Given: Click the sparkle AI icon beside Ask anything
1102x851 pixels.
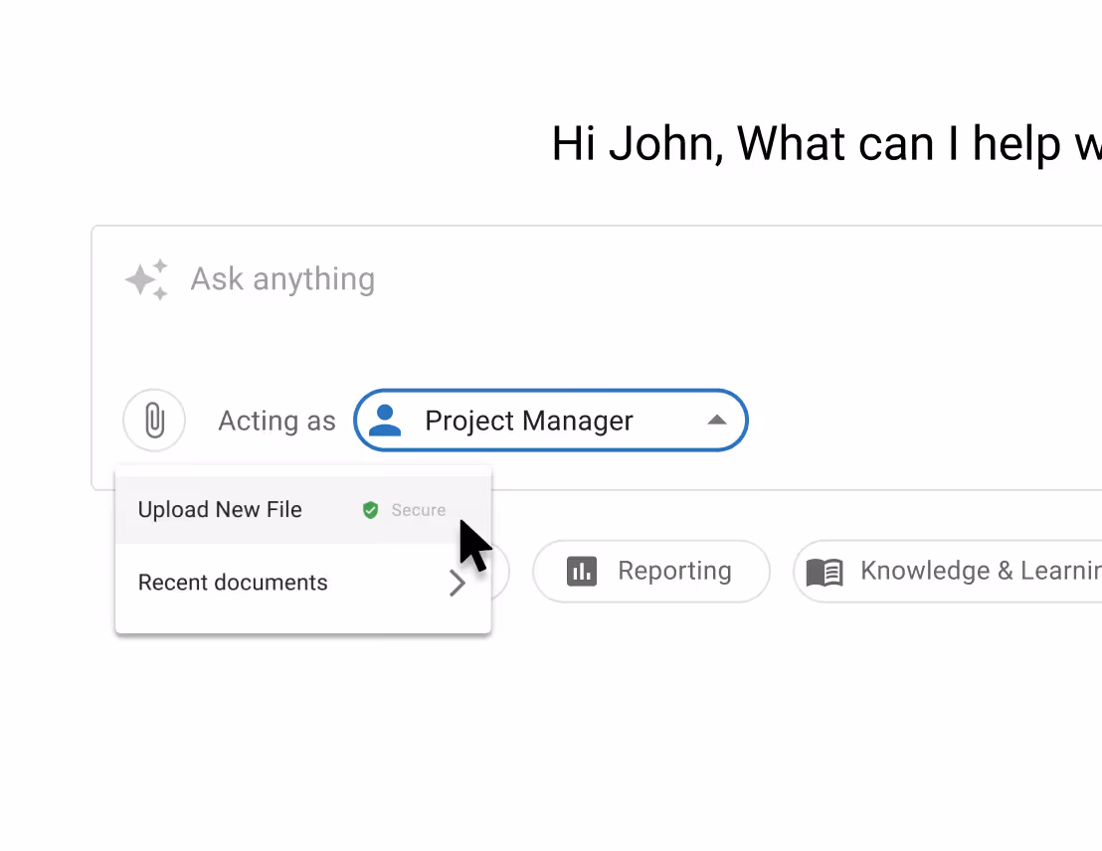Looking at the screenshot, I should (146, 279).
